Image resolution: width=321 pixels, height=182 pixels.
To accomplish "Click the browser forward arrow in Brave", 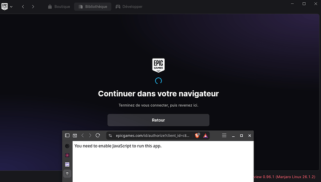I will (90, 135).
